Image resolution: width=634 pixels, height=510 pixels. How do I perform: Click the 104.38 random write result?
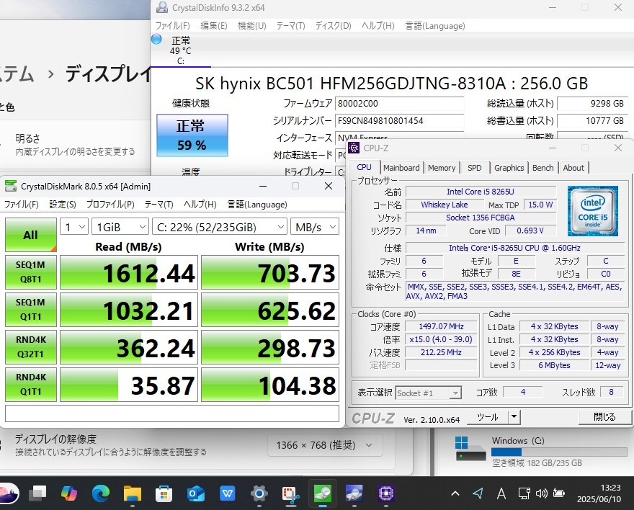click(270, 385)
